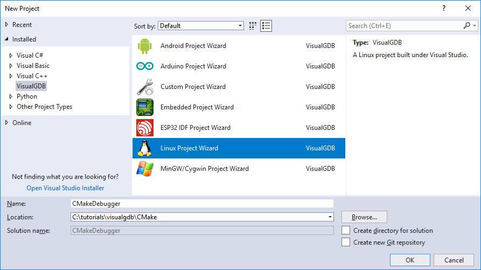Viewport: 481px width, 270px height.
Task: Select Android Project Wizard text
Action: pyautogui.click(x=193, y=46)
